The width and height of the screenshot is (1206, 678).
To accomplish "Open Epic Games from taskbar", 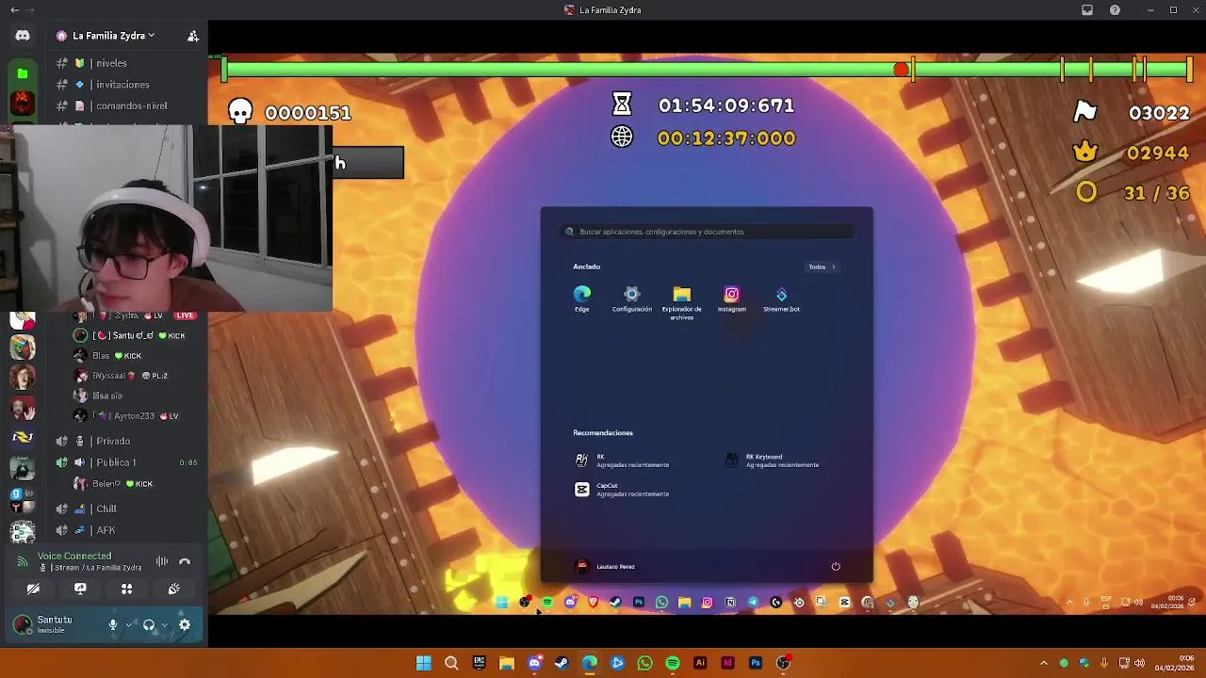I will pyautogui.click(x=479, y=663).
